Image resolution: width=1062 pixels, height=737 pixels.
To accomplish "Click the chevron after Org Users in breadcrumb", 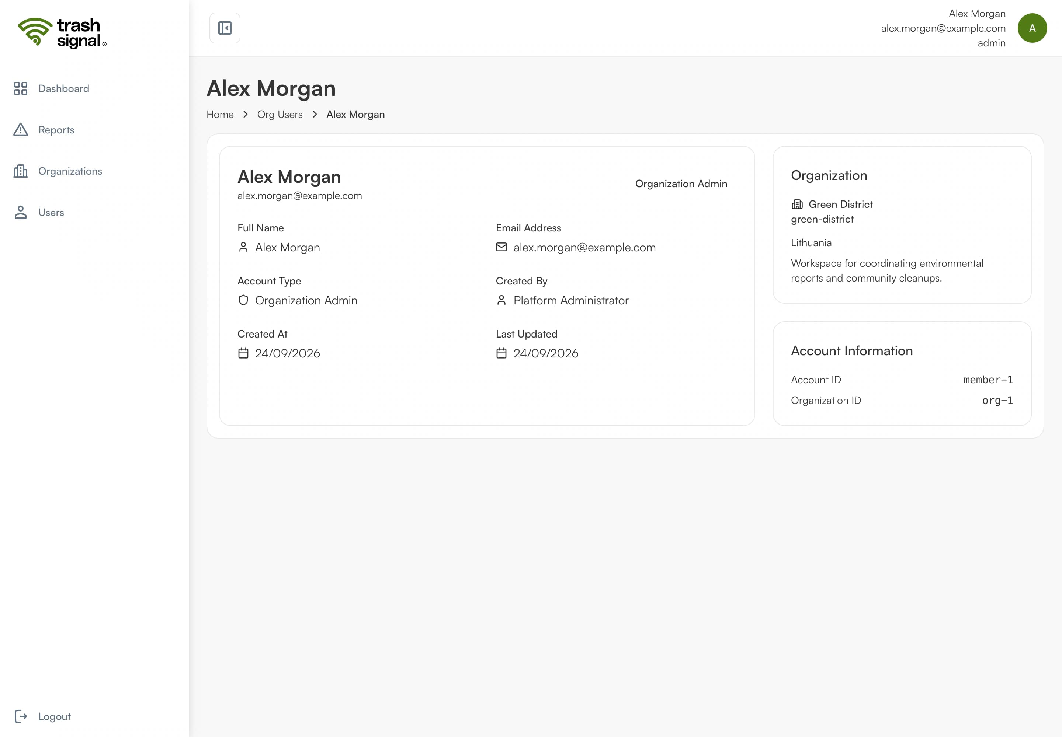I will click(x=315, y=114).
